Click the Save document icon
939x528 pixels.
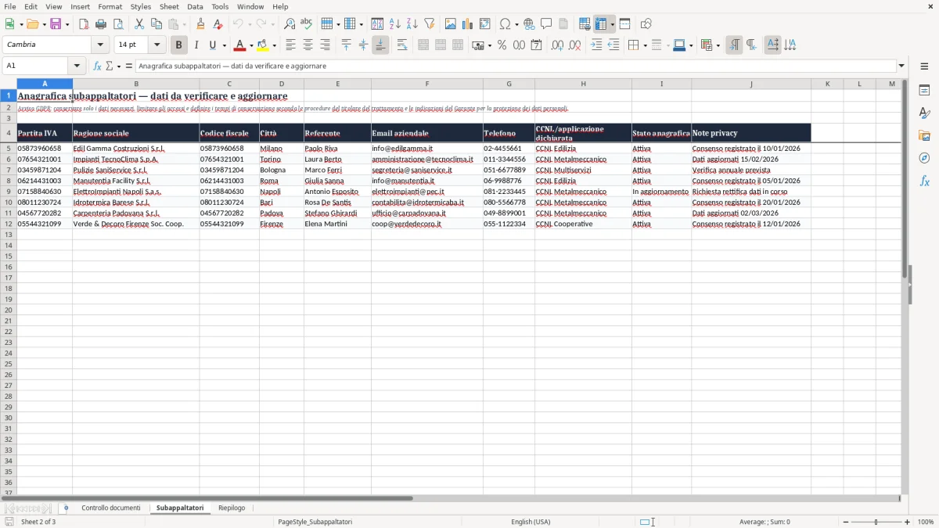(56, 24)
